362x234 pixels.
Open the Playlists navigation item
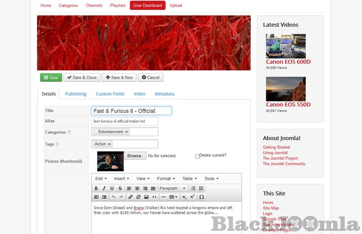point(117,6)
